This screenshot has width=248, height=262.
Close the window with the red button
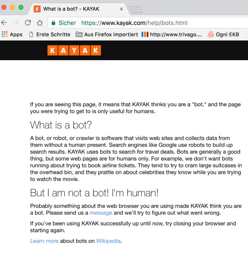coord(4,7)
